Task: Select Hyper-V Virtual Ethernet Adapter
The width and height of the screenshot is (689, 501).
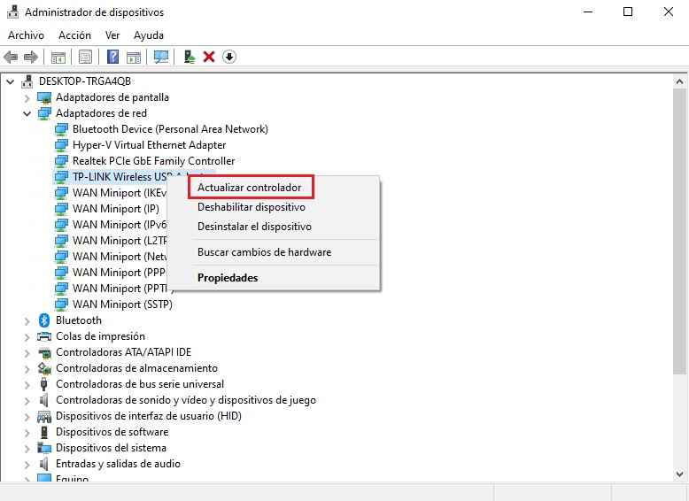Action: point(149,145)
